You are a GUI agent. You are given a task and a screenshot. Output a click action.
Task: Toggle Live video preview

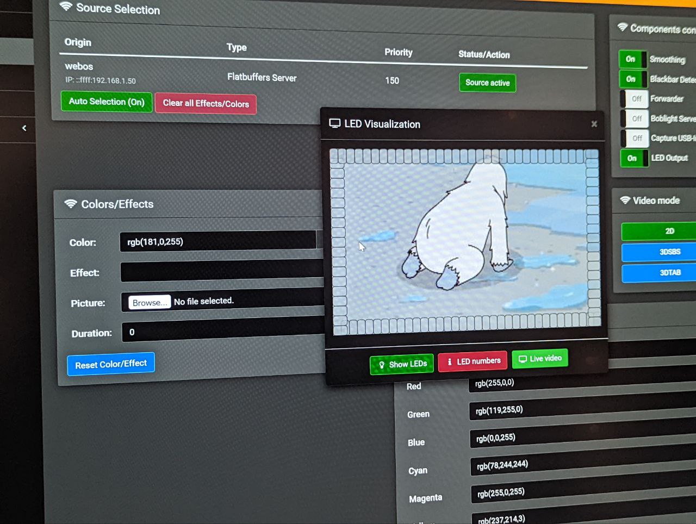(x=540, y=358)
